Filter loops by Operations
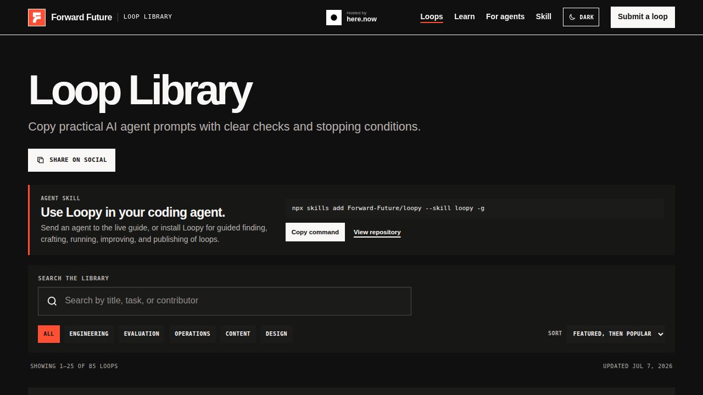This screenshot has width=703, height=395. 192,334
